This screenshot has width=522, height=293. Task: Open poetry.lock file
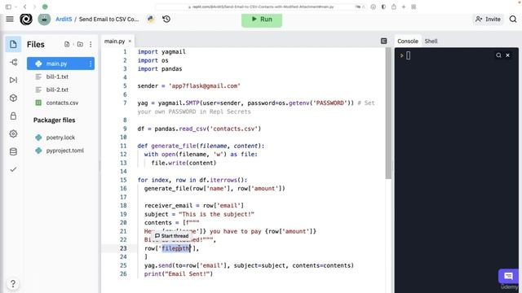(x=60, y=138)
